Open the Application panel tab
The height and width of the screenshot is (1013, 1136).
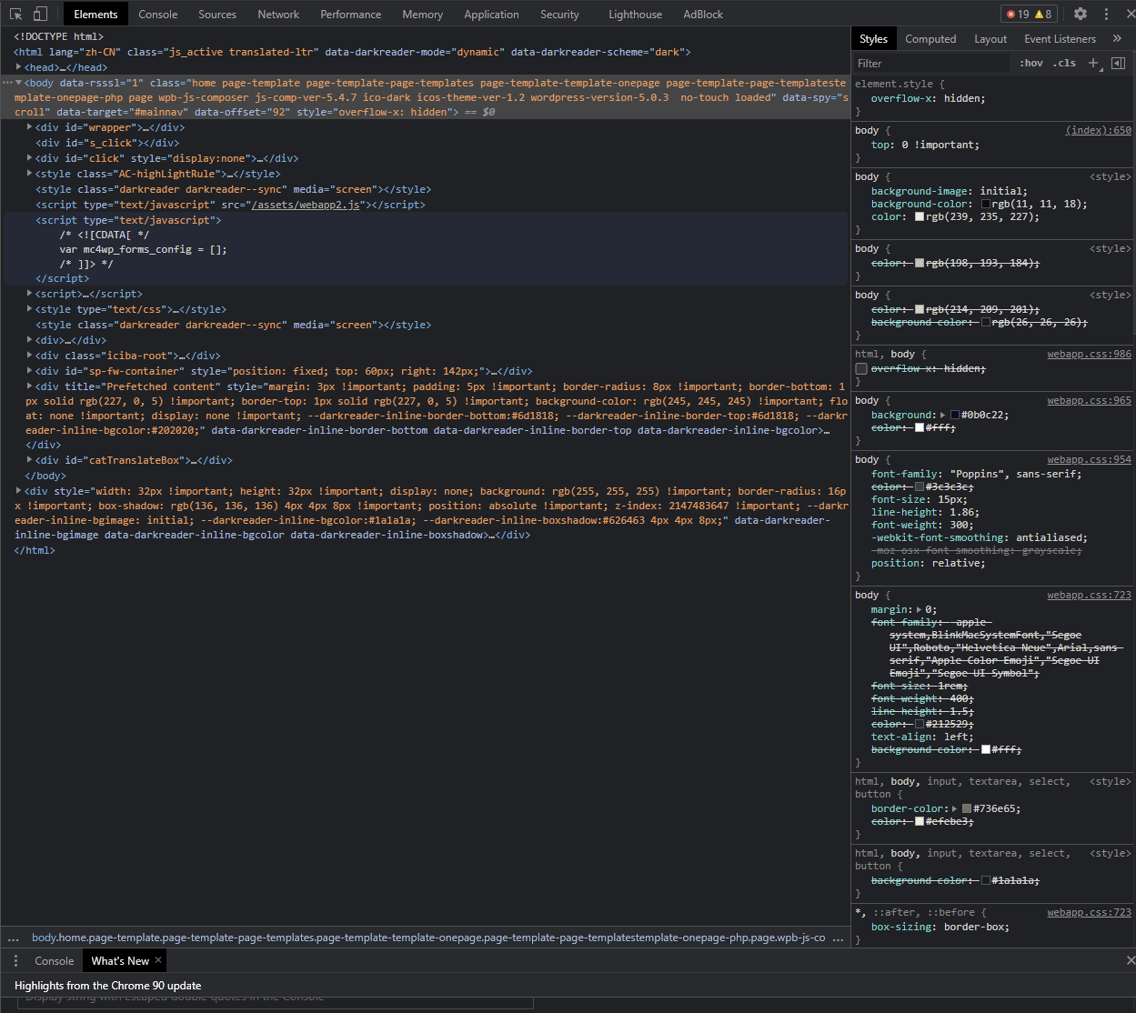click(x=491, y=15)
